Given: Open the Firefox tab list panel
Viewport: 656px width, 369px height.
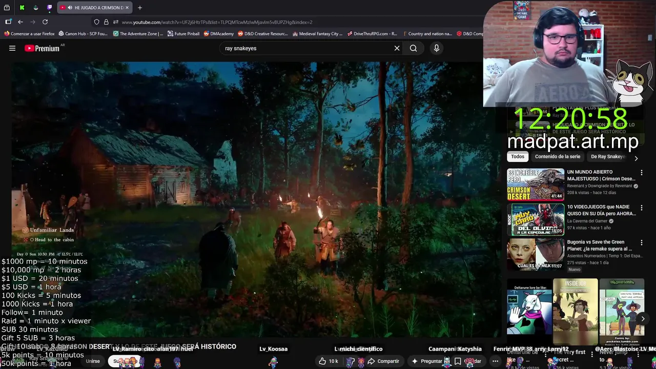Looking at the screenshot, I should (7, 8).
